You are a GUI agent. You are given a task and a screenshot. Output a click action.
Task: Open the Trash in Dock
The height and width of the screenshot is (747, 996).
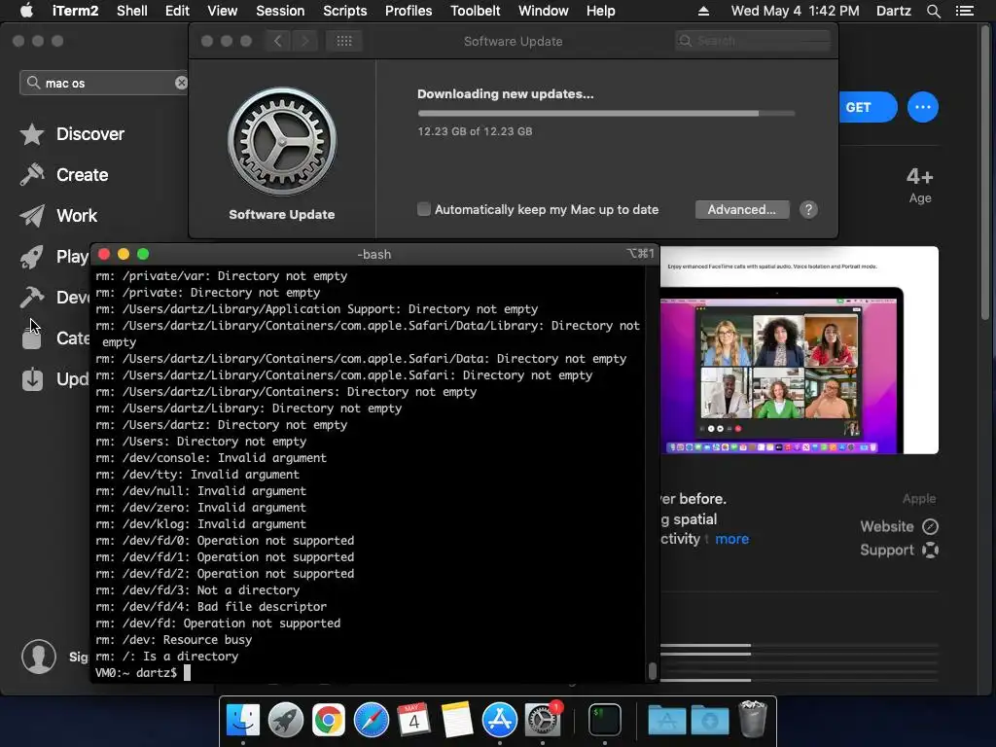coord(753,720)
